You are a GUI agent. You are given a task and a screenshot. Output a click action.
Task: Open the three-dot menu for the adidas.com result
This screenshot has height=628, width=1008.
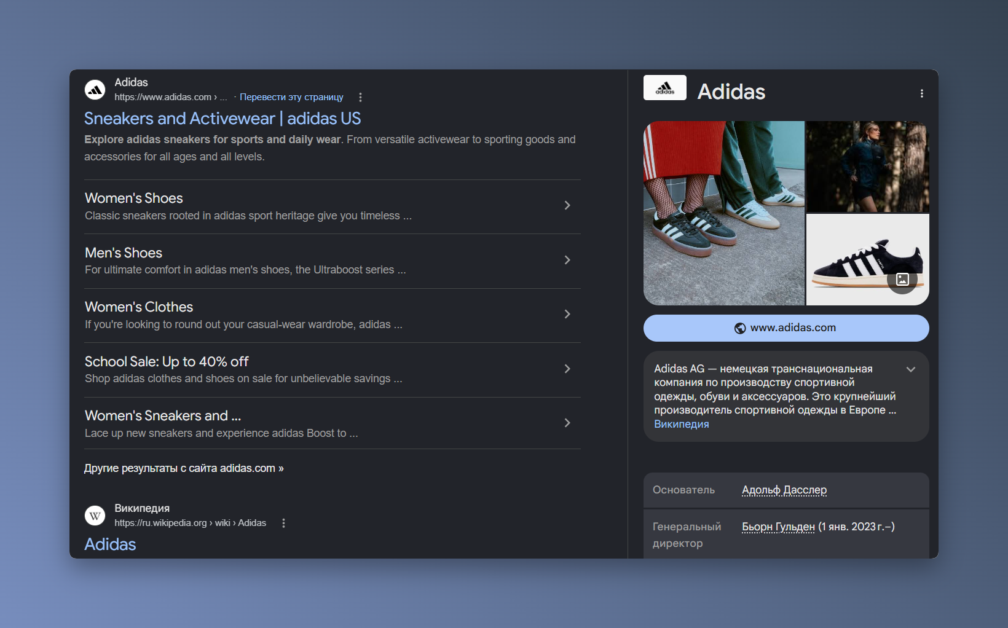tap(360, 97)
